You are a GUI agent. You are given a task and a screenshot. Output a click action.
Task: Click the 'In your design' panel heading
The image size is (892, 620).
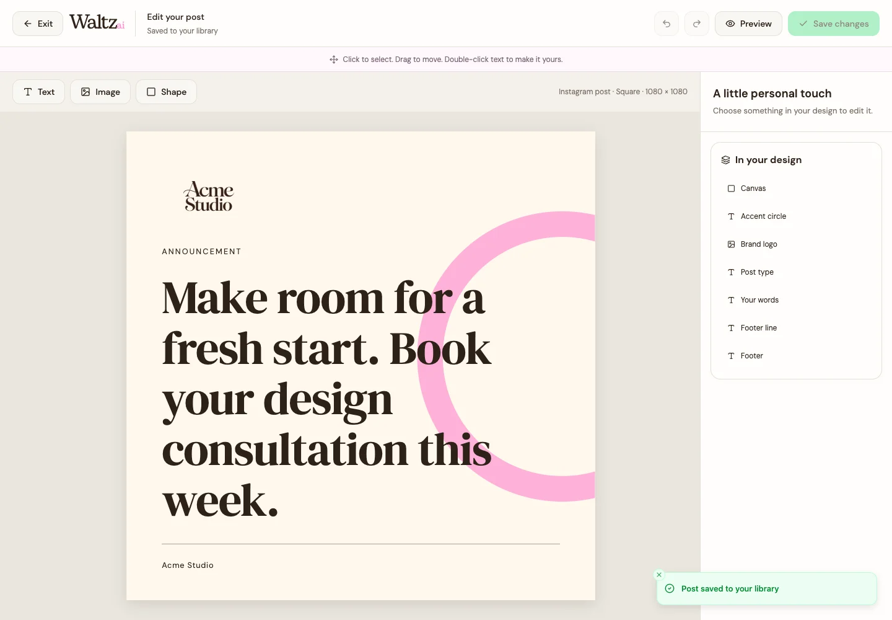[x=768, y=160]
